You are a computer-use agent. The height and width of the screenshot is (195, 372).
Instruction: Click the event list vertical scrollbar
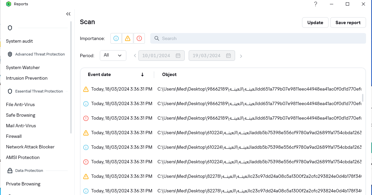362,98
